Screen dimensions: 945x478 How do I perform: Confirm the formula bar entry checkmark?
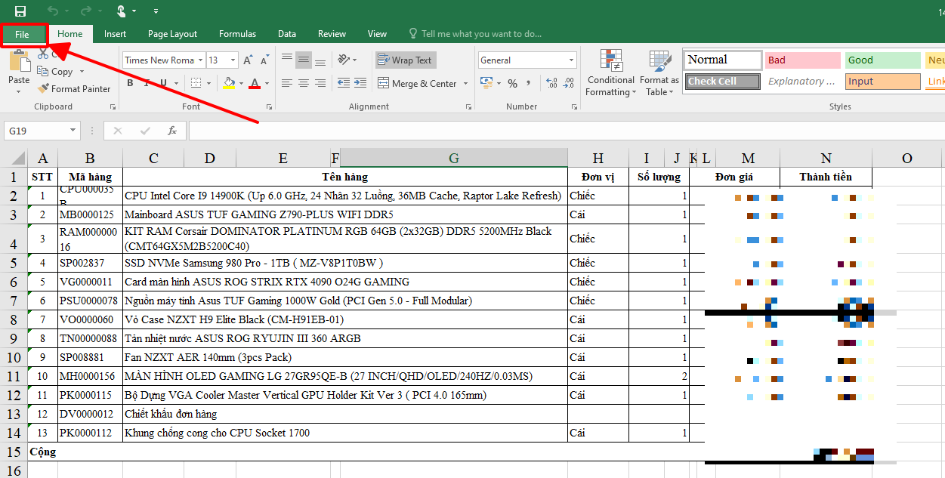(x=145, y=131)
